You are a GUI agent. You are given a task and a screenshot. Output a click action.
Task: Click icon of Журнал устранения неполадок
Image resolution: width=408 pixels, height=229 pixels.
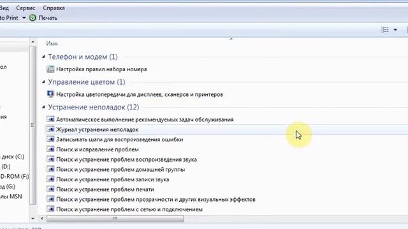point(50,129)
